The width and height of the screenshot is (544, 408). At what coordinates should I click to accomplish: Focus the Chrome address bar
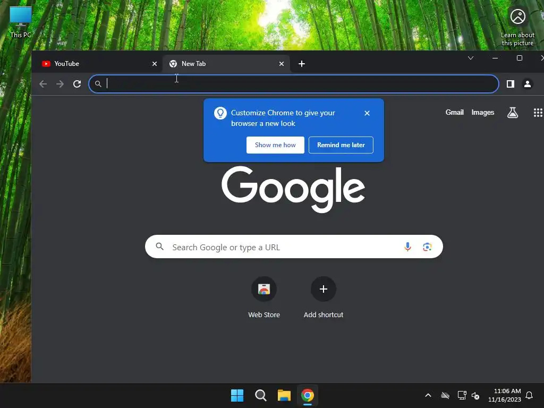pyautogui.click(x=293, y=84)
